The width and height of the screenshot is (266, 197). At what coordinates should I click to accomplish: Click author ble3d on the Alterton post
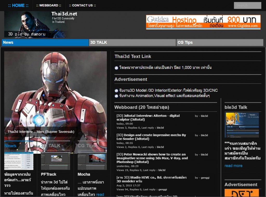[204, 116]
